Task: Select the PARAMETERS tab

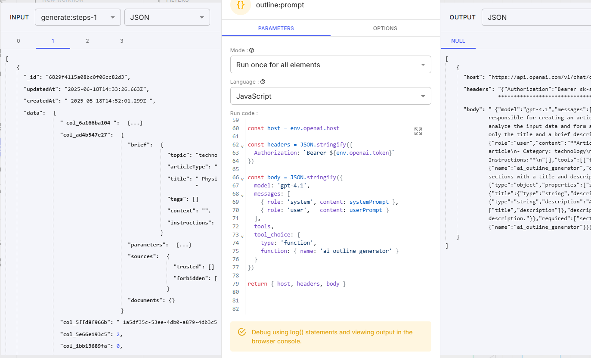Action: tap(276, 28)
